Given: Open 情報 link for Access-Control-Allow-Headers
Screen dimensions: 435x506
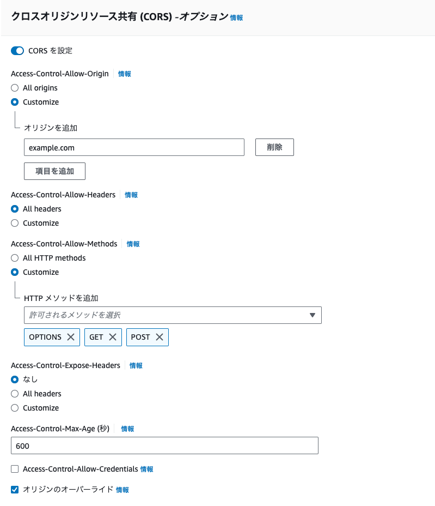Looking at the screenshot, I should pos(131,195).
